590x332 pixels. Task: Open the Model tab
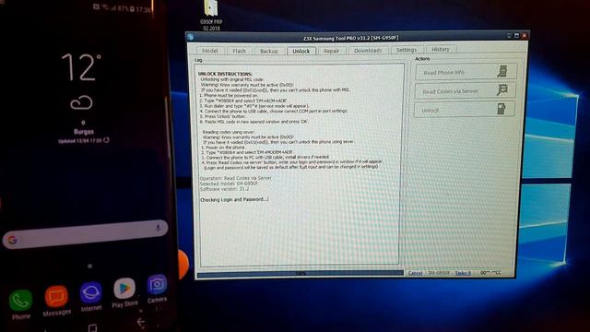click(x=210, y=51)
